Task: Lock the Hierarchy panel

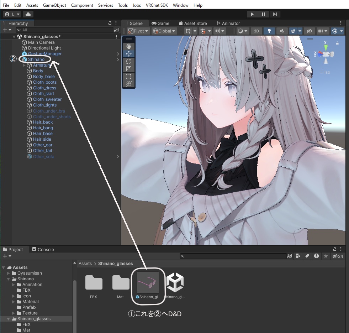Action: (110, 23)
